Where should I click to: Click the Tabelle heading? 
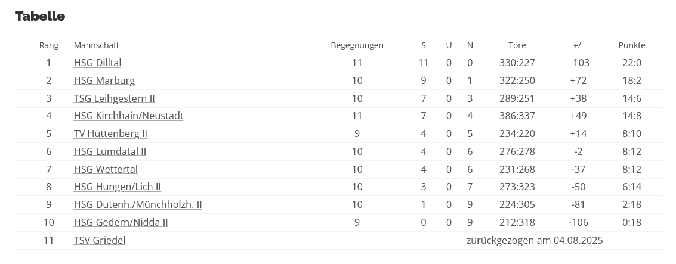point(40,16)
